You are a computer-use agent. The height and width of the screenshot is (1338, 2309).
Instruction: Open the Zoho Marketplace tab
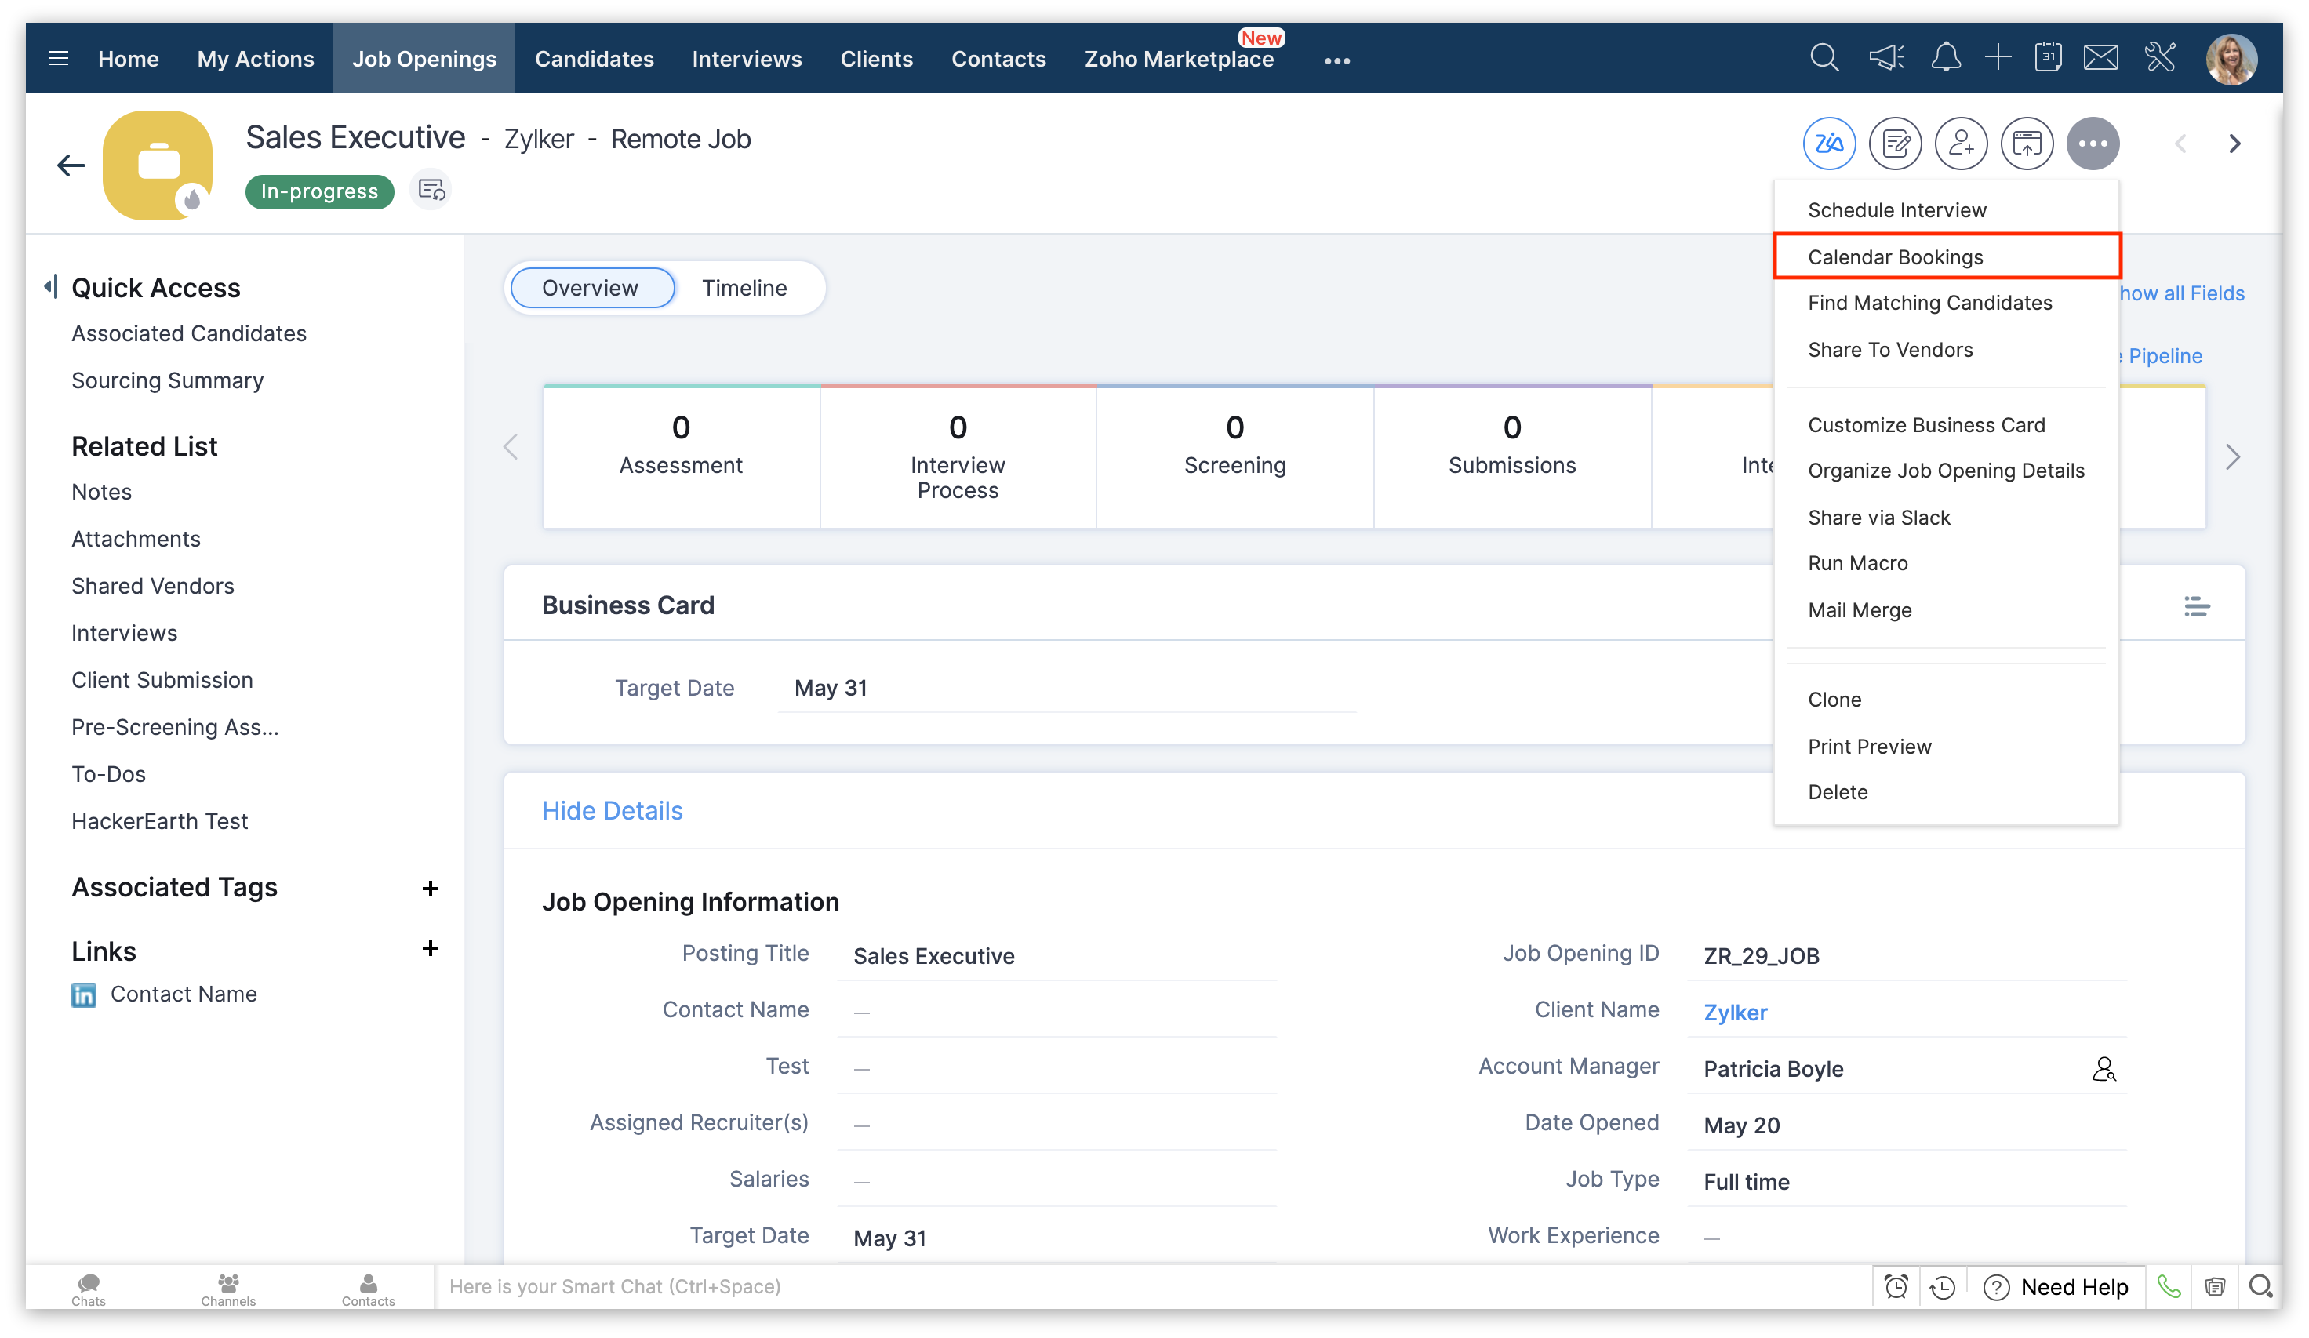coord(1178,59)
